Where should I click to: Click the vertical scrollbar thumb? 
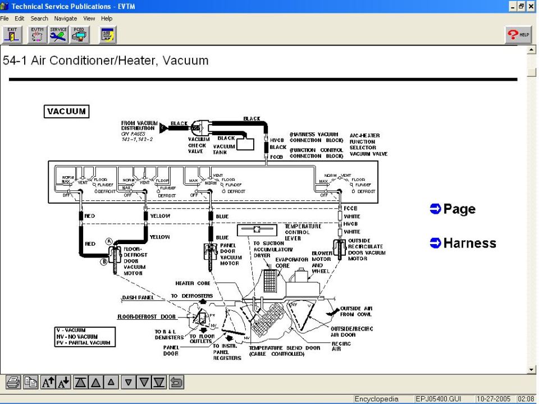click(x=532, y=72)
